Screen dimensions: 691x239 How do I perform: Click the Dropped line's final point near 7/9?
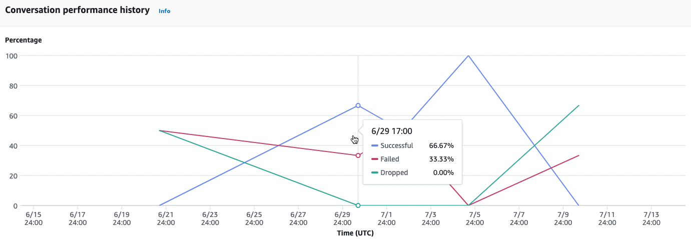[x=579, y=105]
